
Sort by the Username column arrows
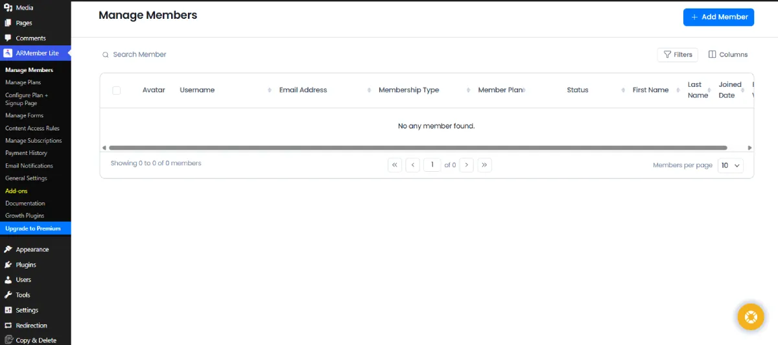(x=270, y=90)
